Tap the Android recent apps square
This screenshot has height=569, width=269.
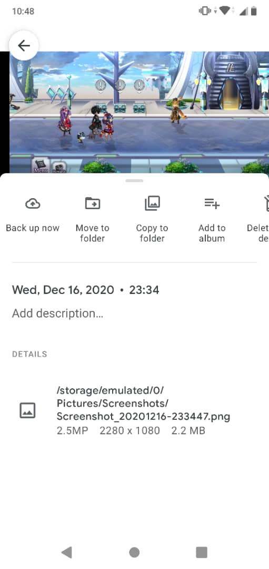(202, 552)
